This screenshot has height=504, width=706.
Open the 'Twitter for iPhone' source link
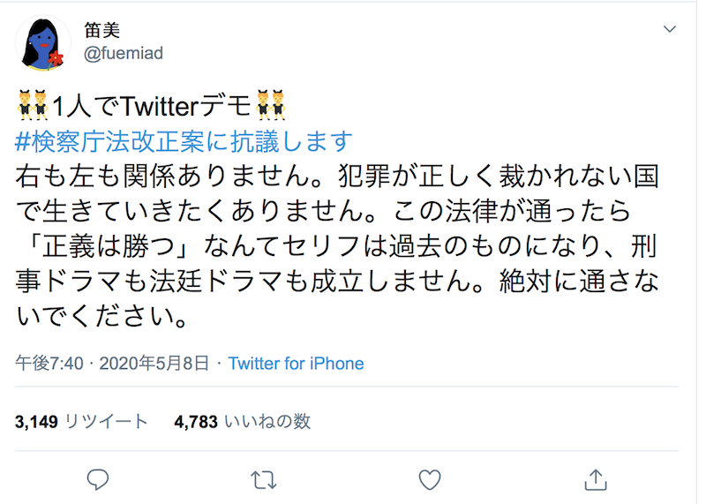[296, 364]
